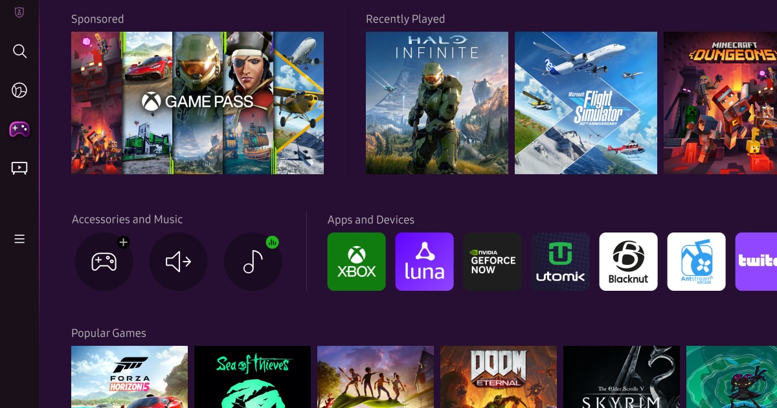Play Halo Infinite from Recently Played
The image size is (777, 408).
(x=437, y=103)
